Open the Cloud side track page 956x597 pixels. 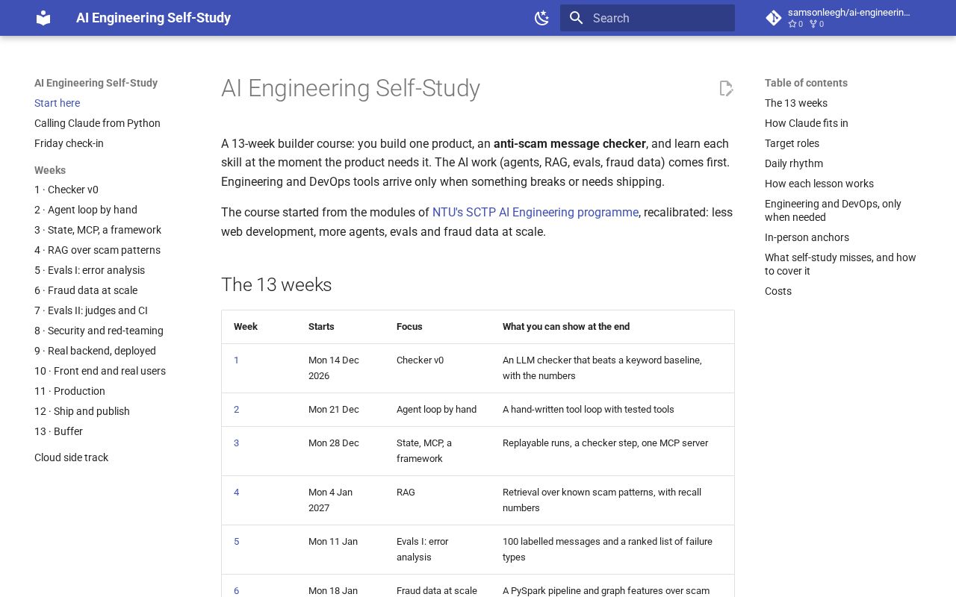(71, 457)
